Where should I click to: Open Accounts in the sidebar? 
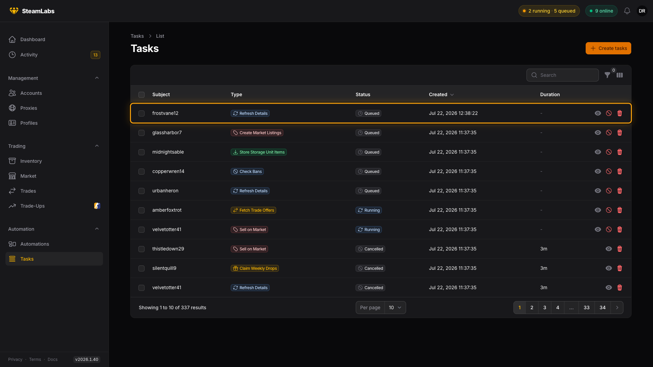pyautogui.click(x=54, y=93)
